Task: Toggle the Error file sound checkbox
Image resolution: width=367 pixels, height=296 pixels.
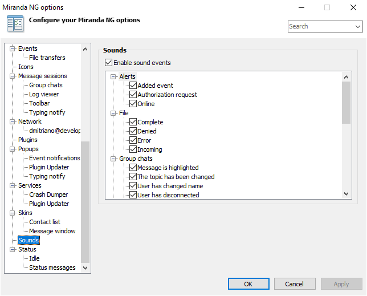Action: (133, 140)
